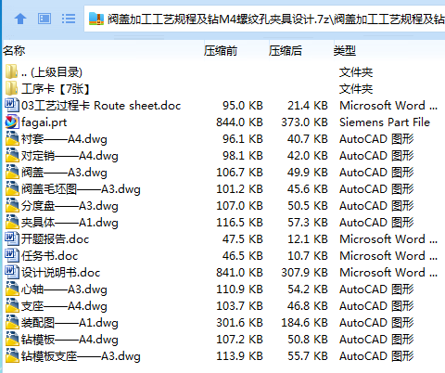
Task: Select Word icon of 开题报告.doc
Action: (x=12, y=238)
